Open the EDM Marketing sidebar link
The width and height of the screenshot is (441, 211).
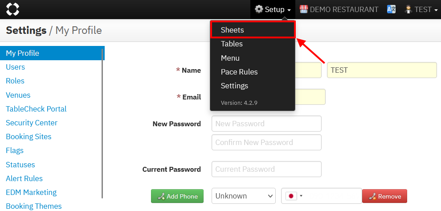[31, 192]
